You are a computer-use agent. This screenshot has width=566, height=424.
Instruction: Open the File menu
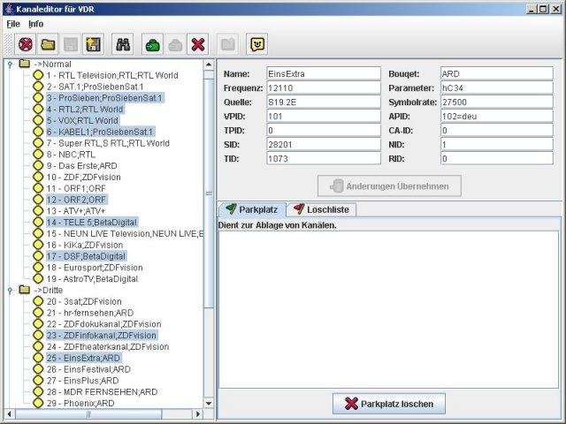coord(13,24)
